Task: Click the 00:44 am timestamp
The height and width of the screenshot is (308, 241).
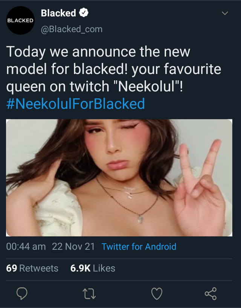Action: click(x=26, y=247)
